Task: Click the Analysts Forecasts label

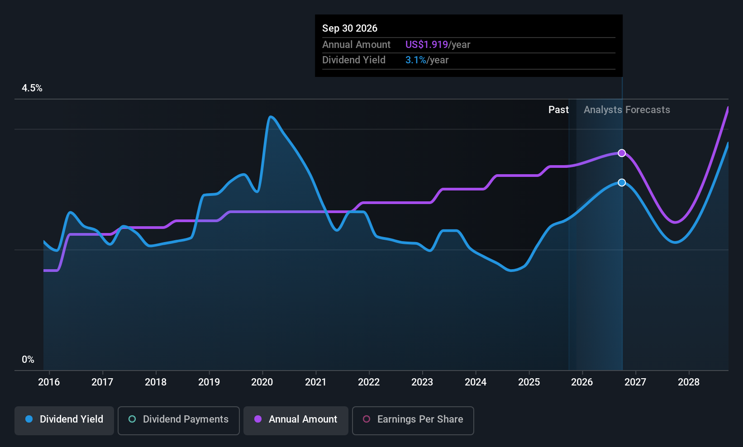Action: (627, 109)
